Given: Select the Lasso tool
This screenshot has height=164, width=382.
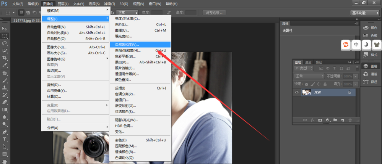Looking at the screenshot, I should pos(5,43).
